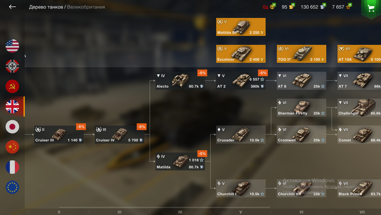Screen dimensions: 381x215
Task: Select the Sherman Firefly tank card
Action: pyautogui.click(x=302, y=108)
